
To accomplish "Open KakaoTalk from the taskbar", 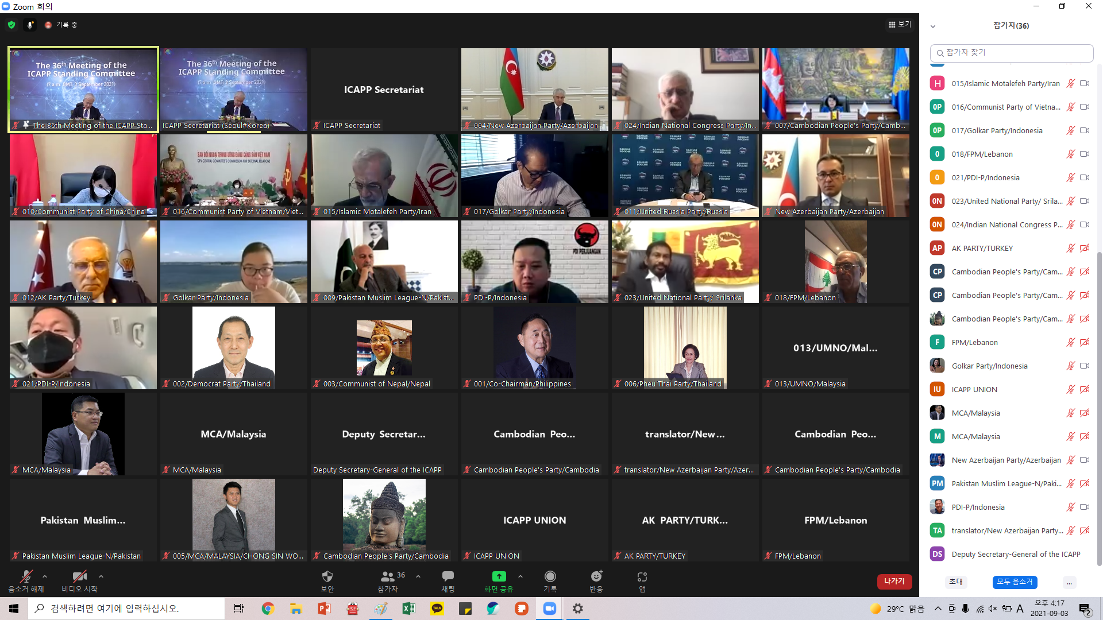I will pos(437,609).
